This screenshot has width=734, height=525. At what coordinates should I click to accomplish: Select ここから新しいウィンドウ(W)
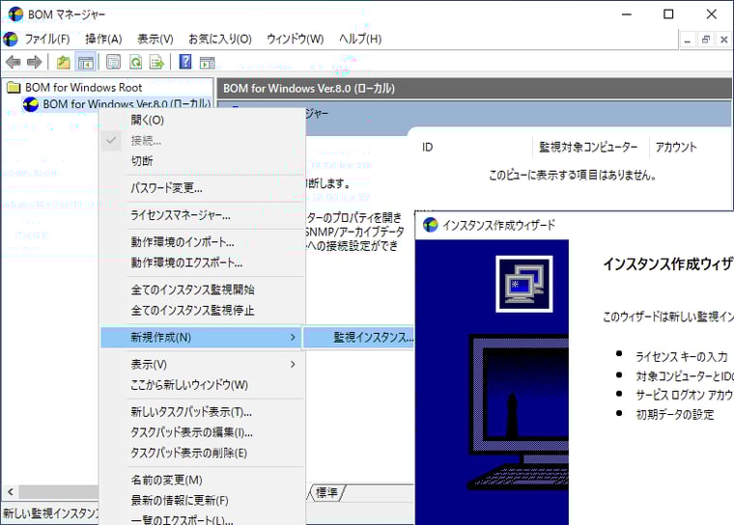tap(202, 385)
